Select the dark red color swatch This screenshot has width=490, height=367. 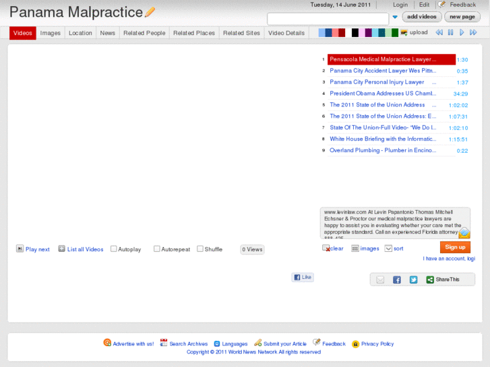(342, 32)
